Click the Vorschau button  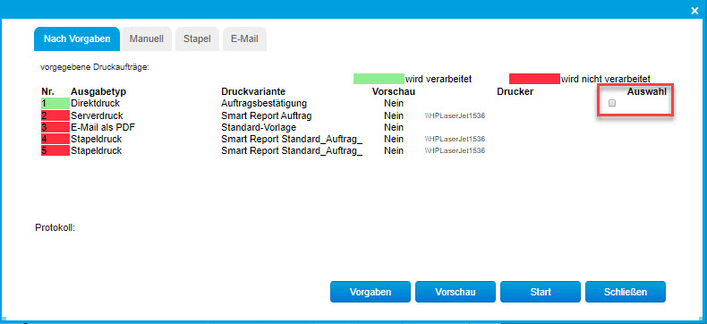[x=456, y=292]
